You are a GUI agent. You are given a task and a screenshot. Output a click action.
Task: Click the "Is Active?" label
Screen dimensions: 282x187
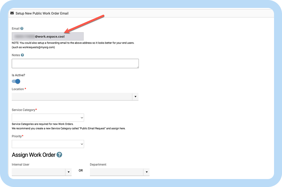(x=18, y=75)
